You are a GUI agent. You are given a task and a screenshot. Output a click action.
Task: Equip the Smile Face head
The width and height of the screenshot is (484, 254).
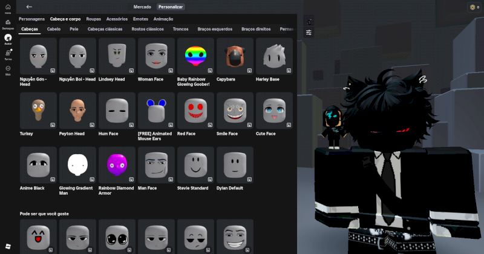pos(235,111)
